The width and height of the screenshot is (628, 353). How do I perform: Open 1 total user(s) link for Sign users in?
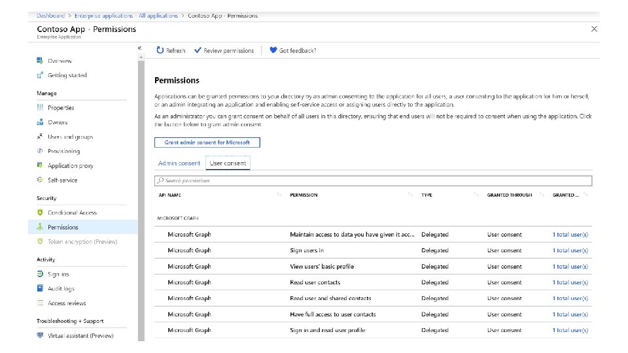[x=570, y=250]
